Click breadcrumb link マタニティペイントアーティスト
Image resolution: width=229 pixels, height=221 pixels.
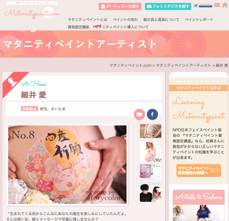click(183, 66)
